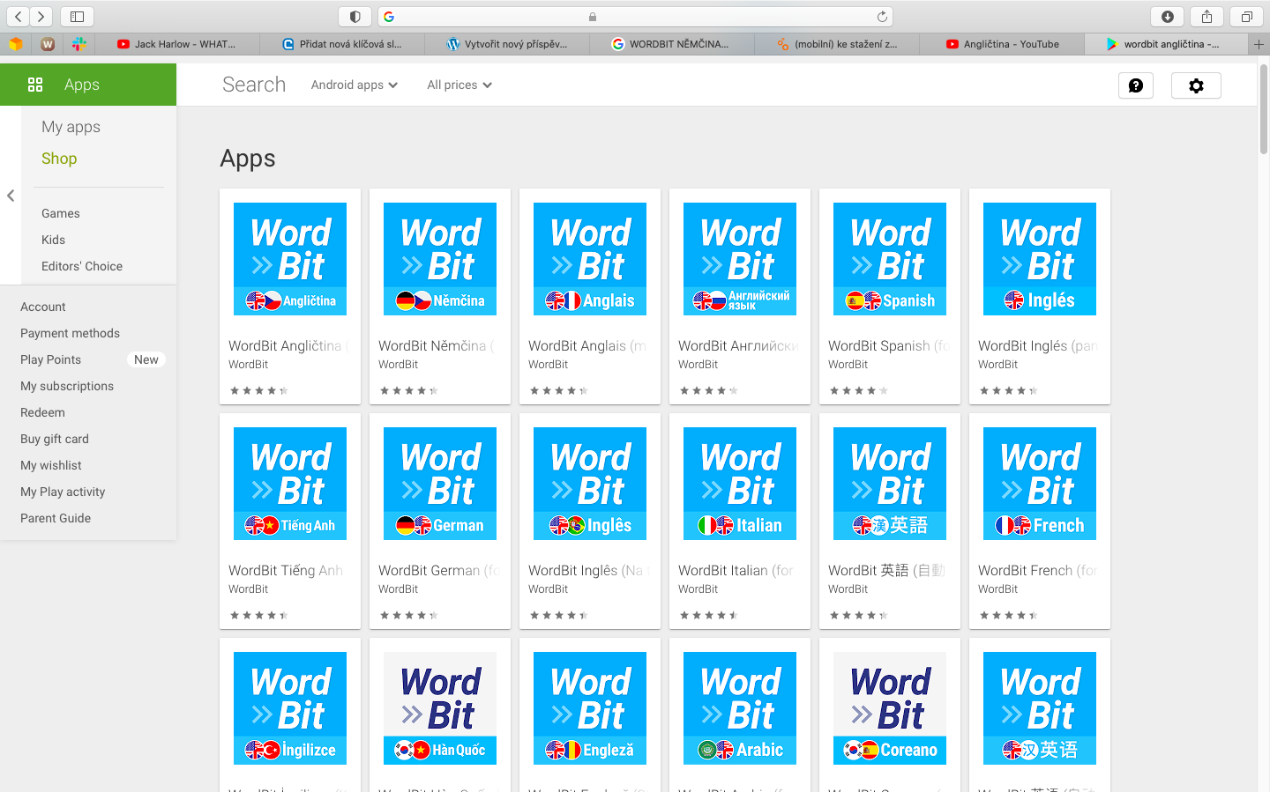Expand the All prices dropdown
Viewport: 1270px width, 792px height.
[x=459, y=85]
